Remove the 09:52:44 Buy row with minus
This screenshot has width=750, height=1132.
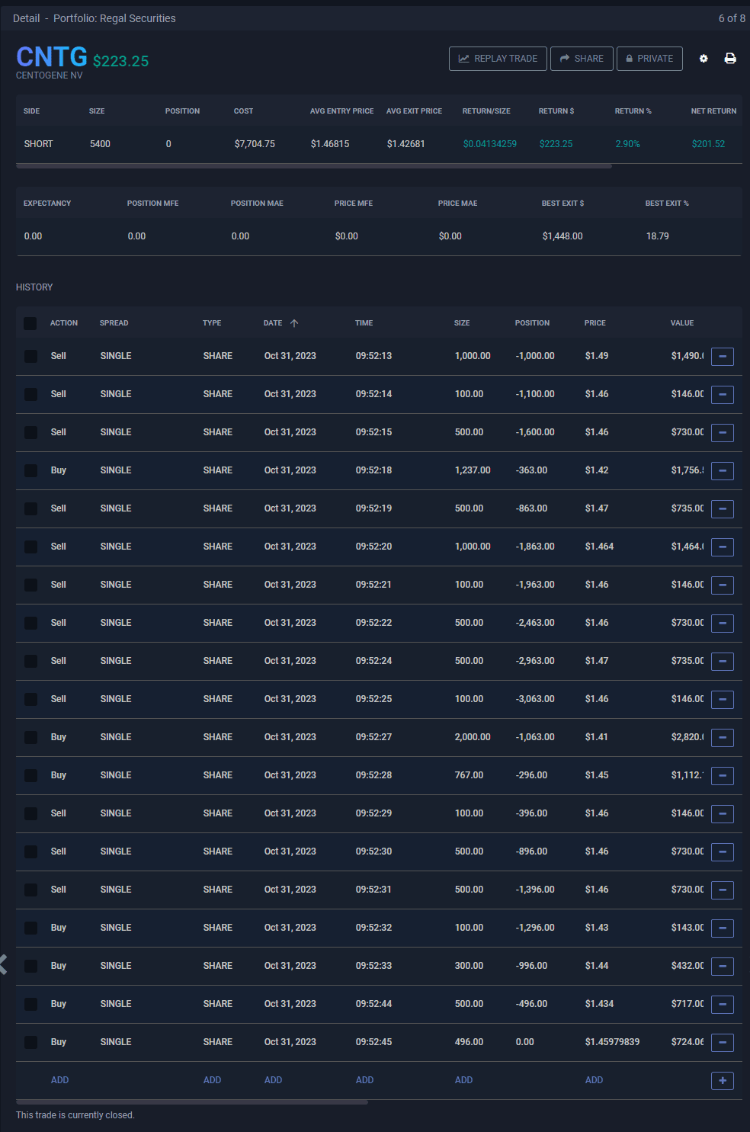pos(723,1004)
